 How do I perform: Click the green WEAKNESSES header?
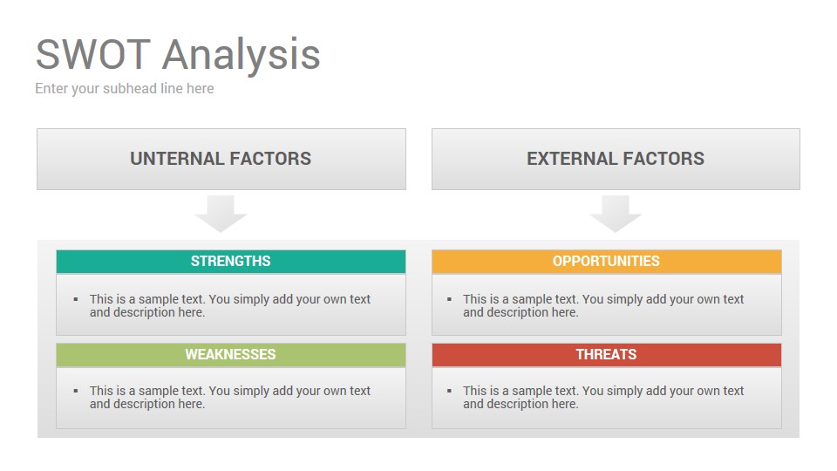click(x=230, y=355)
